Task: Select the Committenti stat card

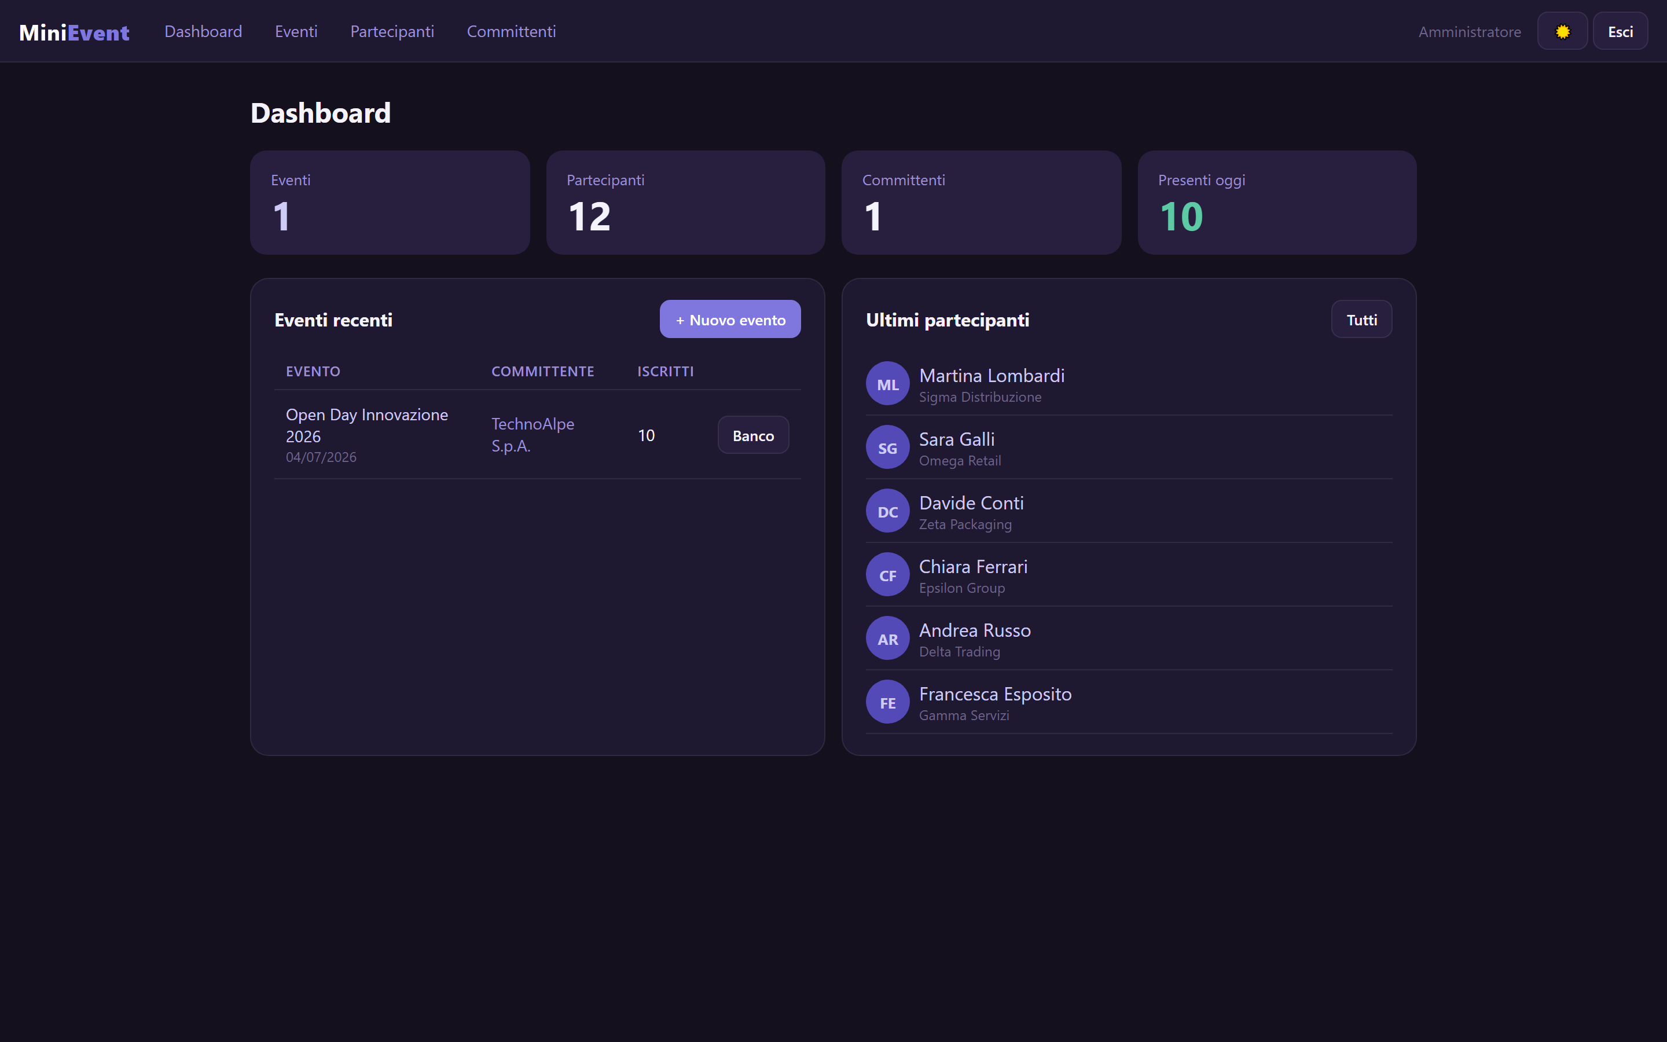Action: point(981,203)
